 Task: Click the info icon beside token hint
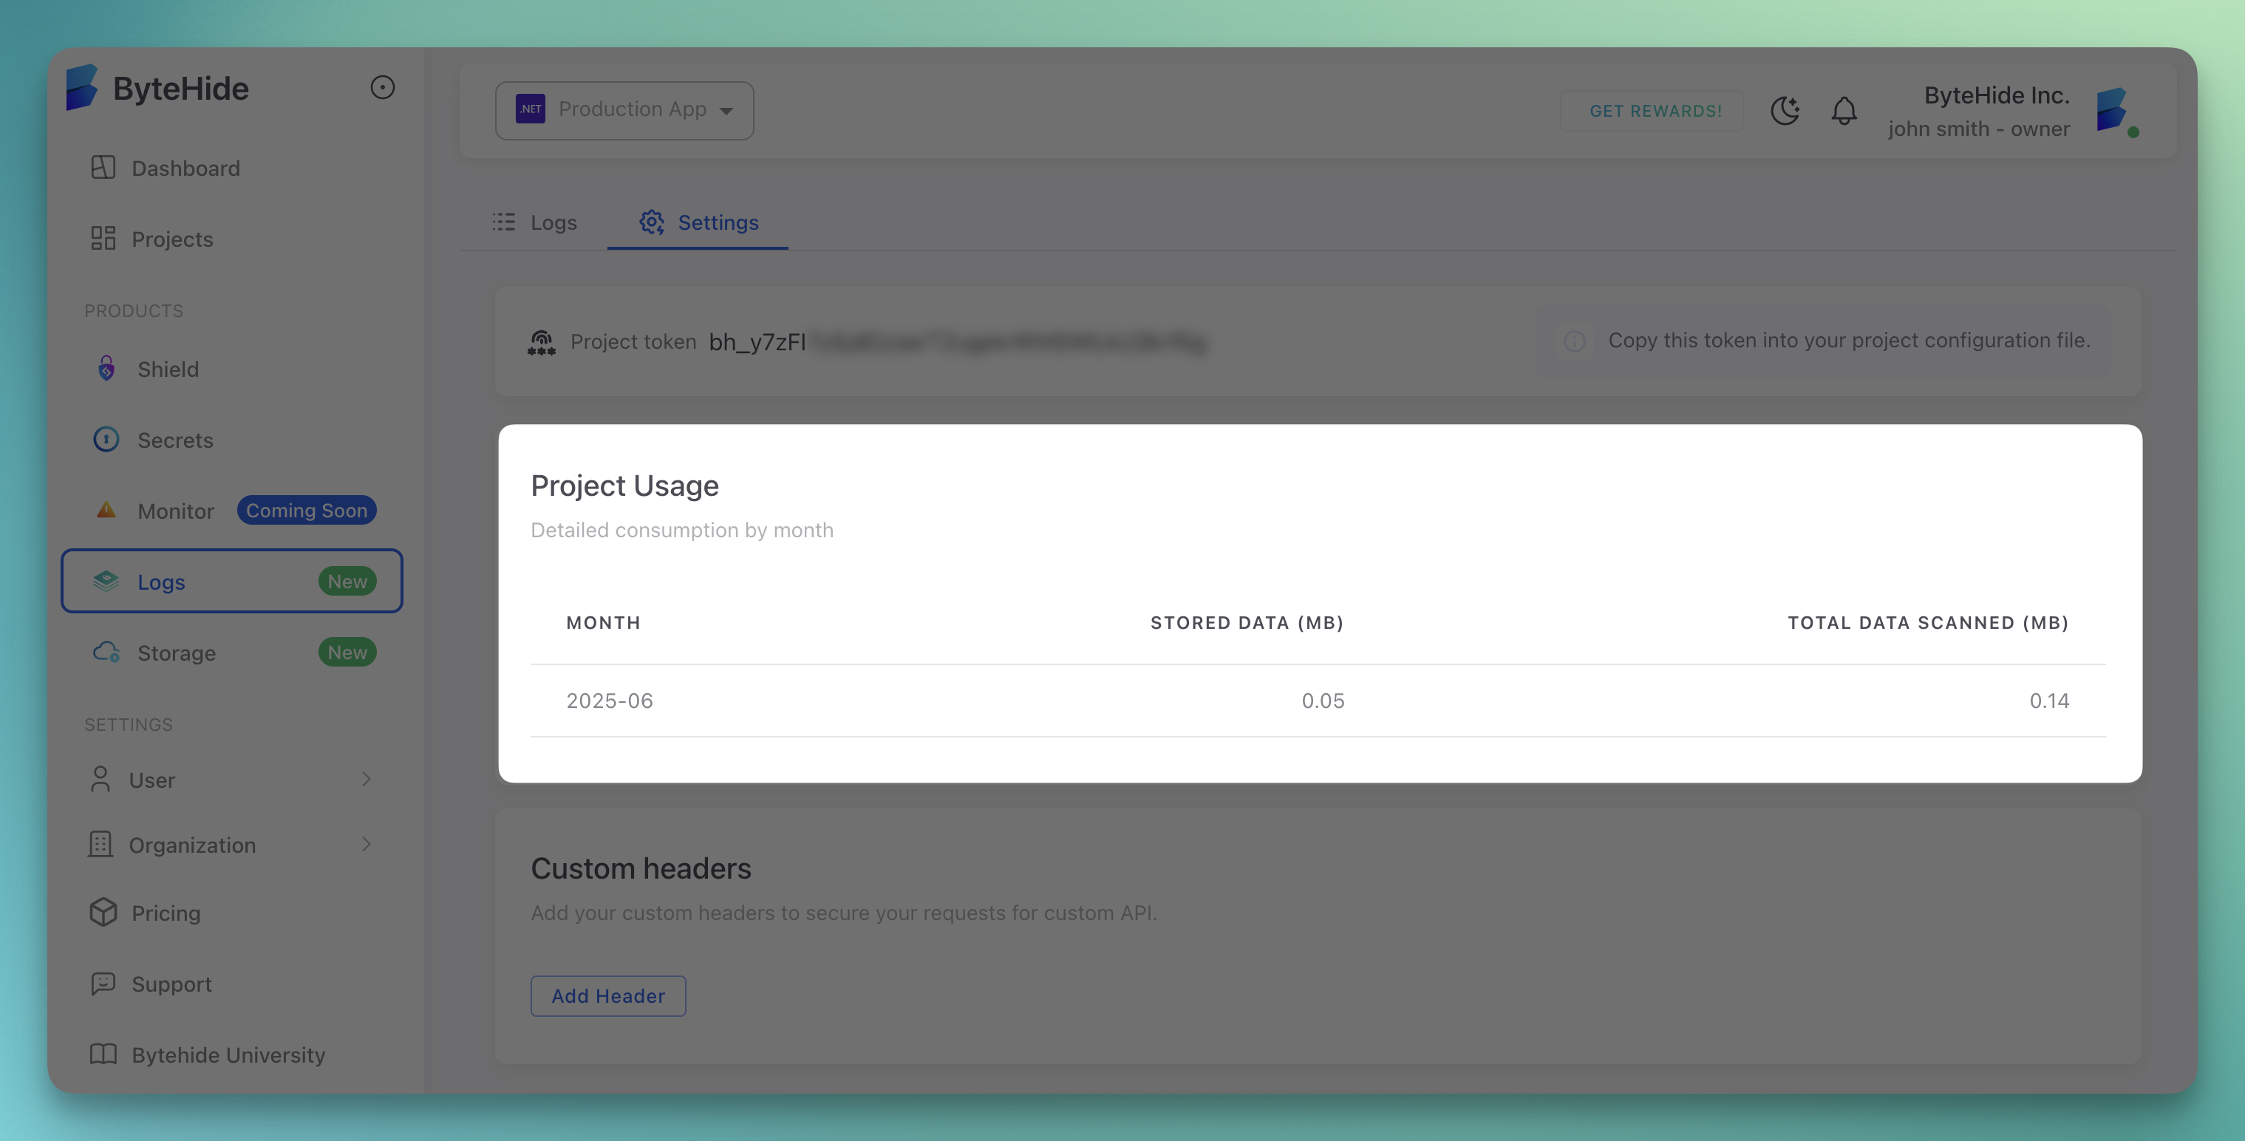point(1574,341)
